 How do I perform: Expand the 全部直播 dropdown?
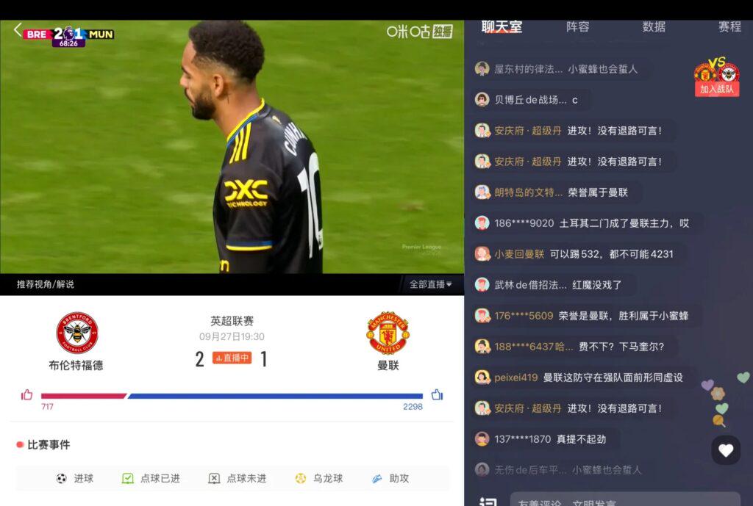[430, 284]
